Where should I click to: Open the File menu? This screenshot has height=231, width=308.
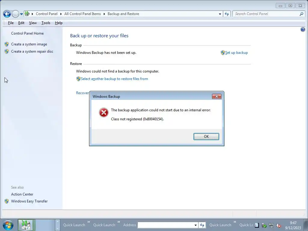(11, 23)
